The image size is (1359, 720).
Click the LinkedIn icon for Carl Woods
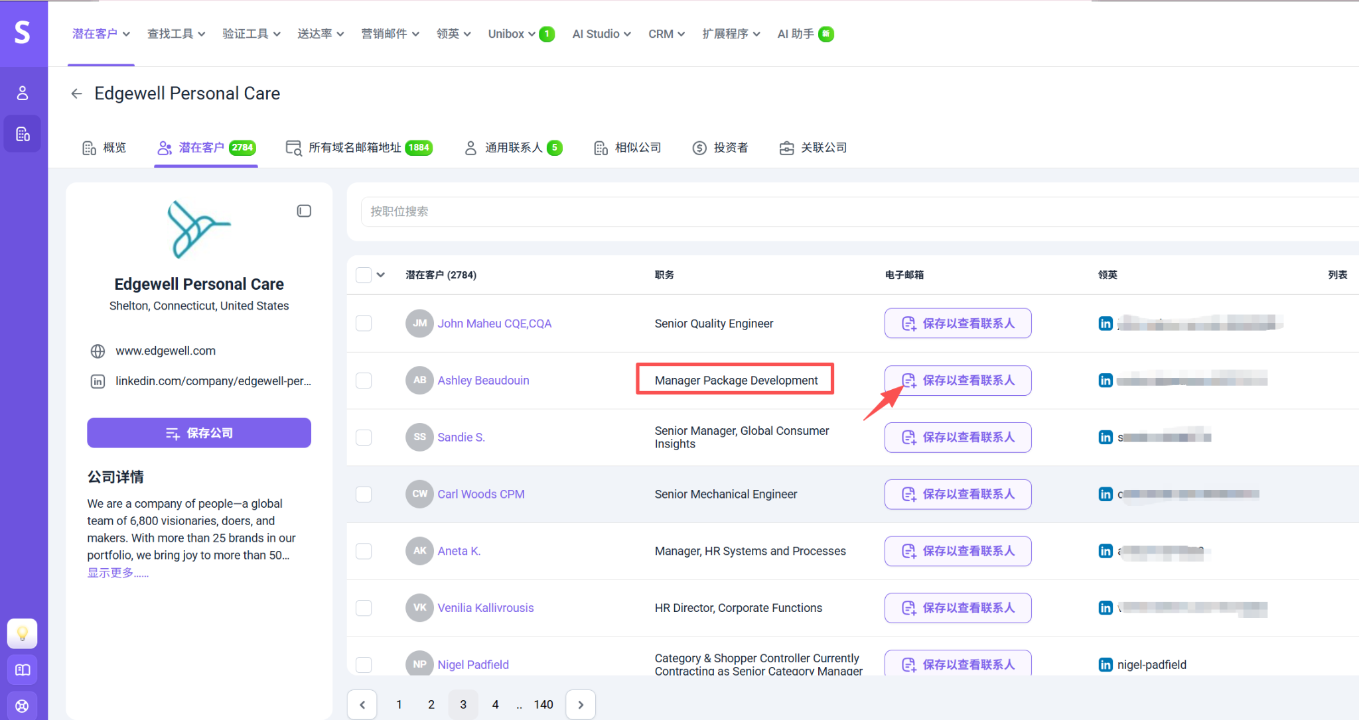click(x=1106, y=495)
